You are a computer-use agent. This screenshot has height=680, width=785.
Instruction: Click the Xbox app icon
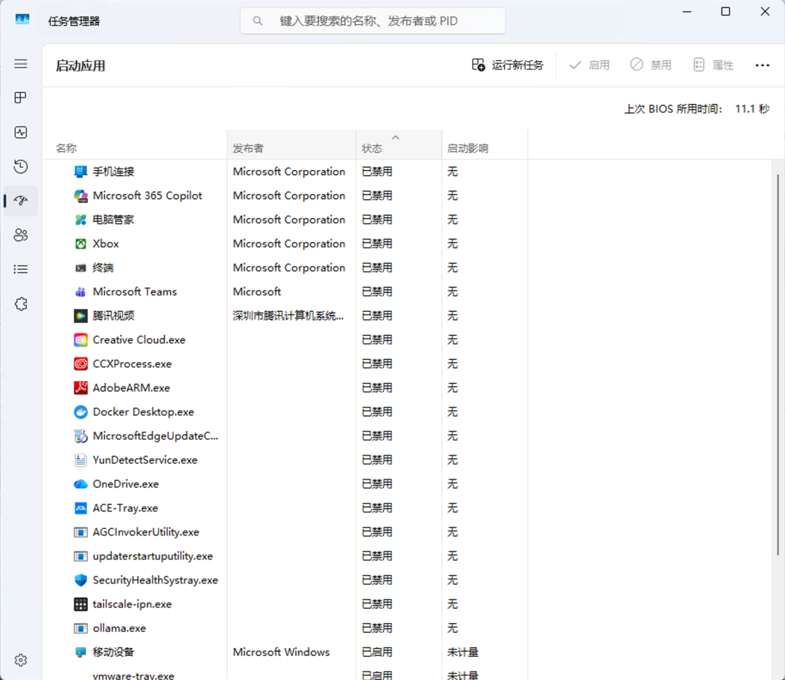click(x=81, y=243)
